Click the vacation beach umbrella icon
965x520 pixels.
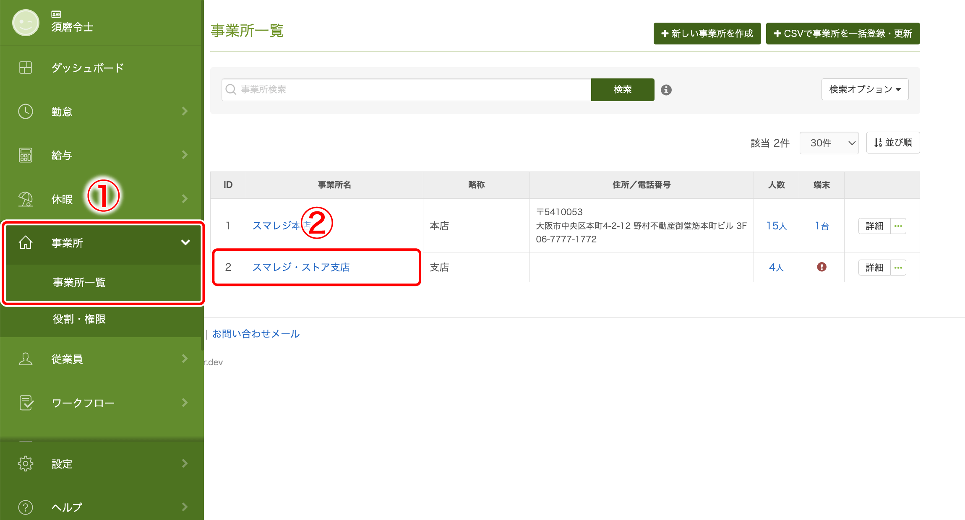click(x=26, y=199)
